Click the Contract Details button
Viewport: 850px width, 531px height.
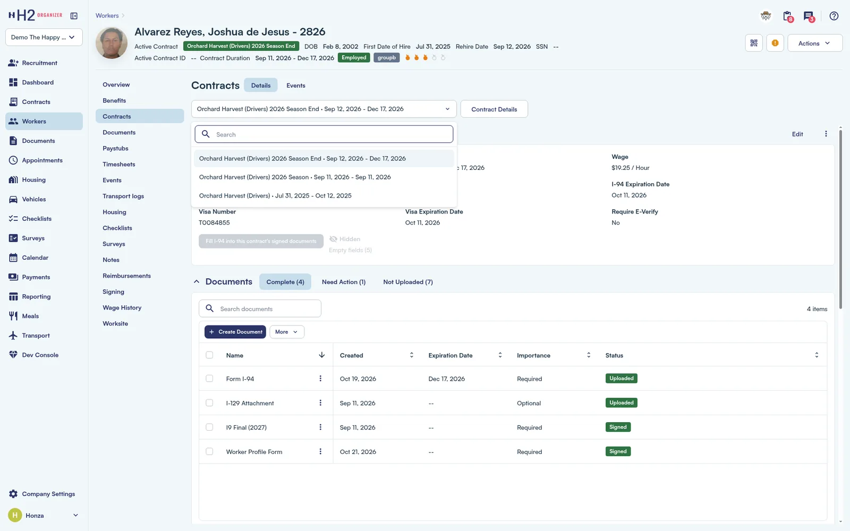tap(494, 109)
